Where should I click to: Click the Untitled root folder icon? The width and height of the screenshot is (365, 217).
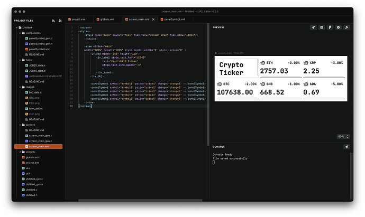coord(20,27)
